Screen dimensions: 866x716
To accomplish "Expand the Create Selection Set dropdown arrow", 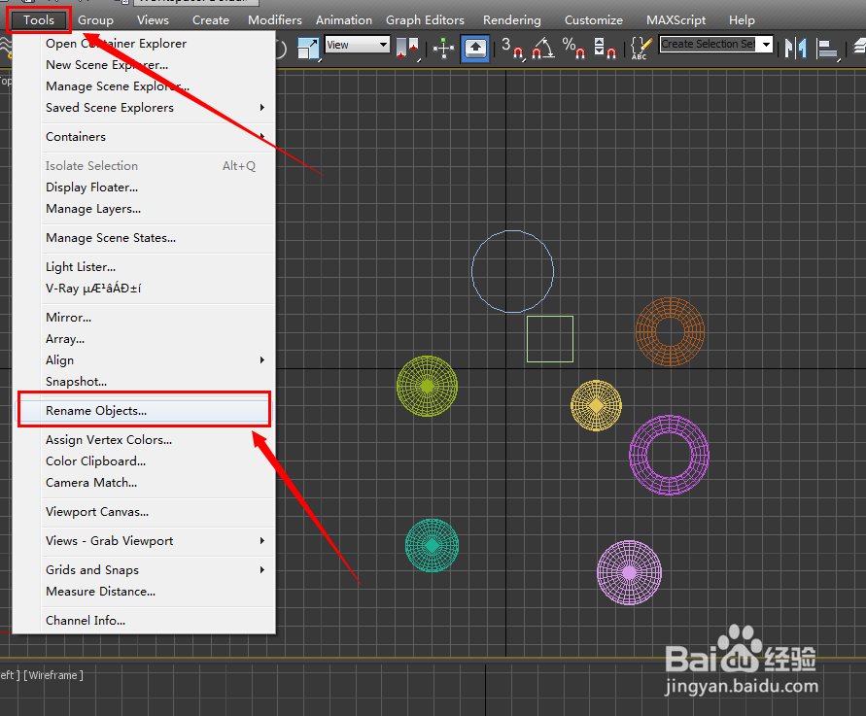I will pos(766,44).
